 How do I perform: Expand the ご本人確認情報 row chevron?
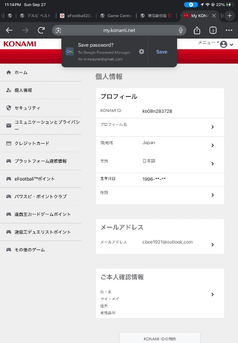click(x=212, y=295)
